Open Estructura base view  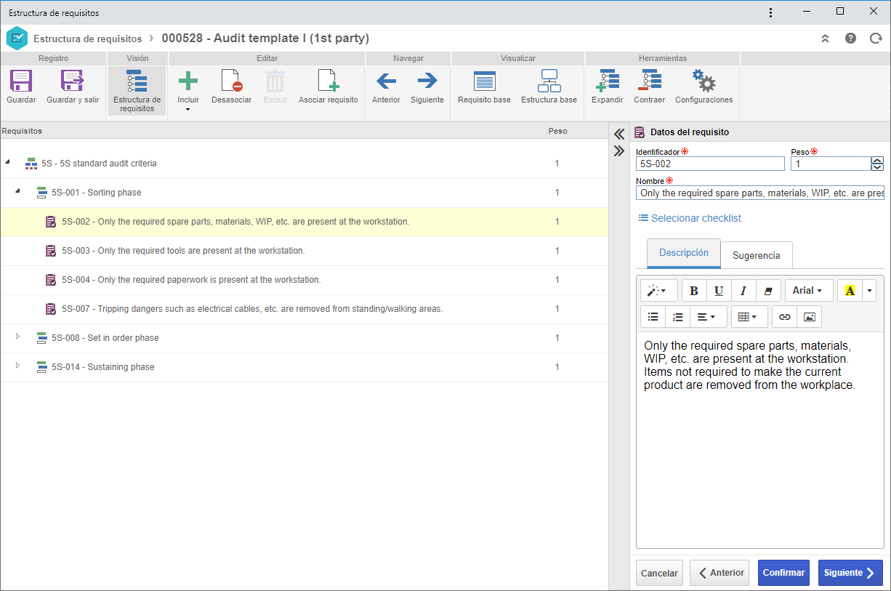[549, 81]
